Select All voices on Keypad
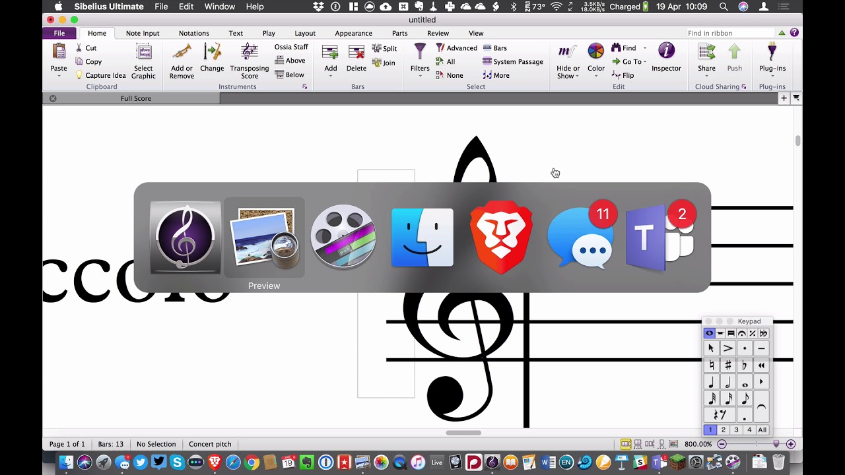 coord(762,430)
